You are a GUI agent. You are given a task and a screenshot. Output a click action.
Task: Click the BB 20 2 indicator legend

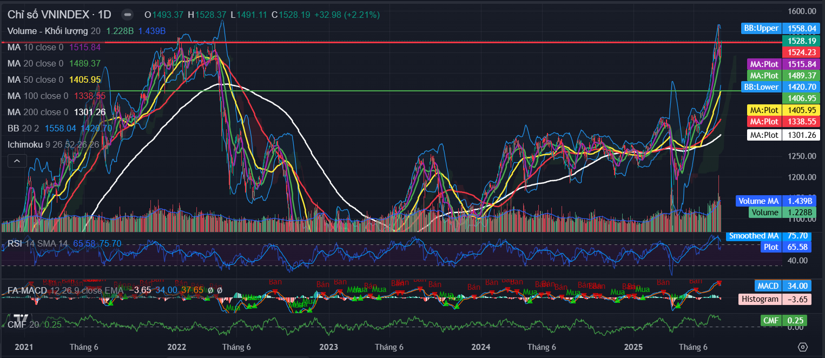coord(22,128)
